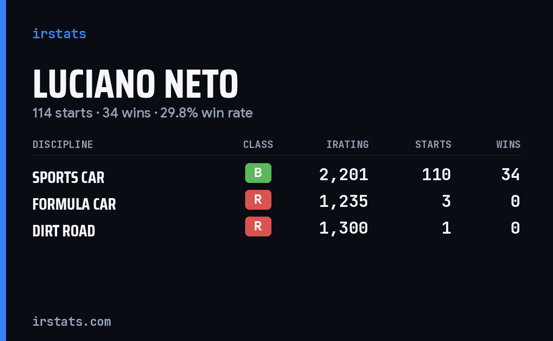Click the Formula Car iRating 1,235
This screenshot has width=553, height=341.
tap(344, 201)
